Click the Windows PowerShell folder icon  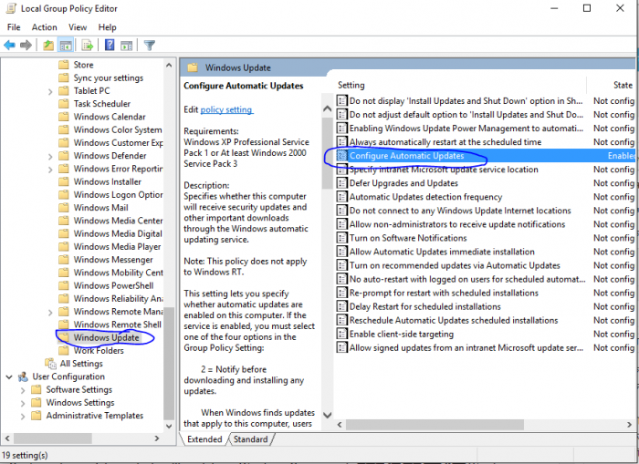coord(64,285)
